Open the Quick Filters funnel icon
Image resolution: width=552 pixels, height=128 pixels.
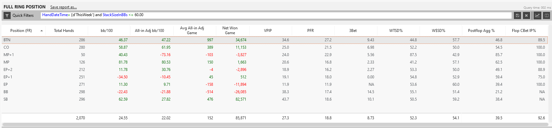coord(7,15)
